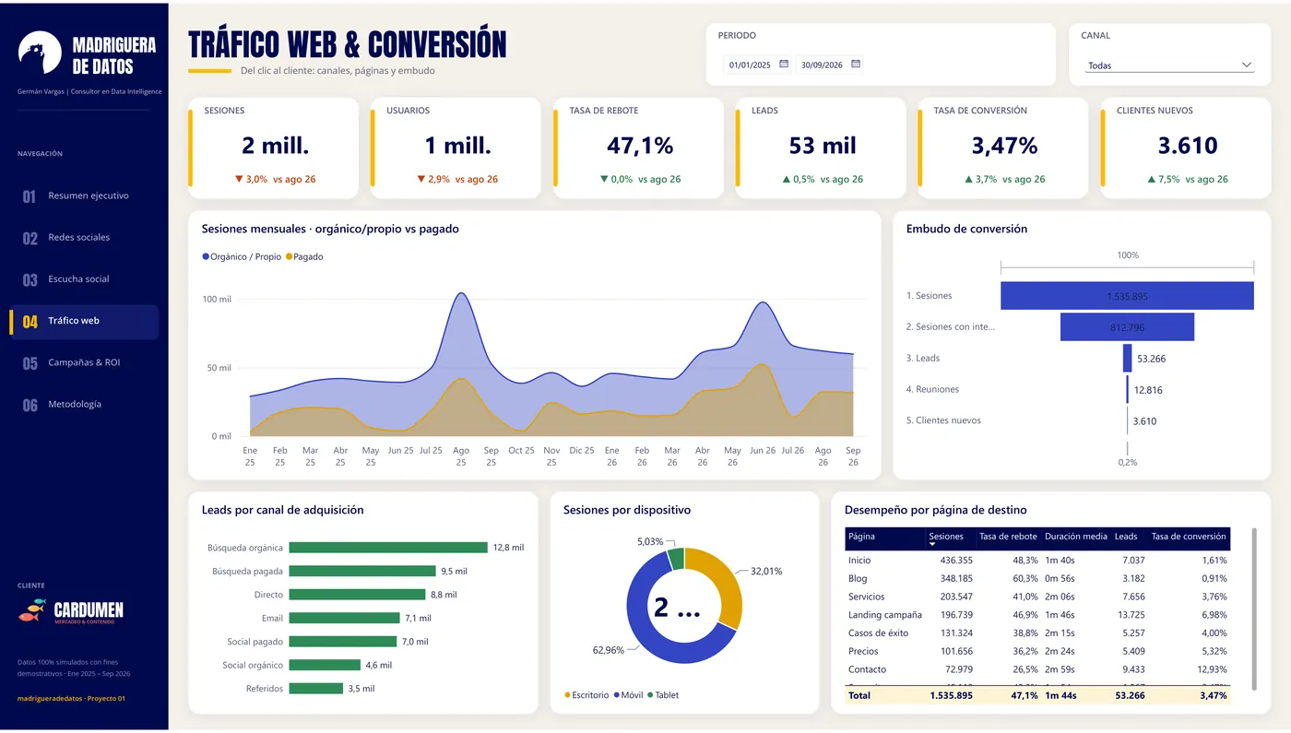Screen dimensions: 1291x733
Task: Click the Madriguera de Datos logo
Action: point(40,53)
